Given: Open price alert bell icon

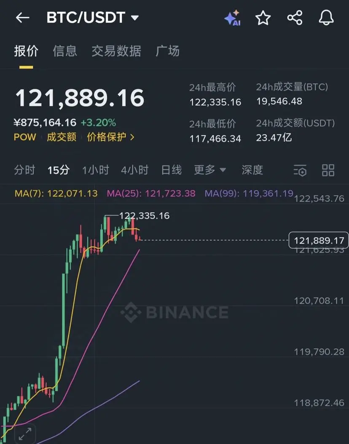Looking at the screenshot, I should tap(326, 18).
